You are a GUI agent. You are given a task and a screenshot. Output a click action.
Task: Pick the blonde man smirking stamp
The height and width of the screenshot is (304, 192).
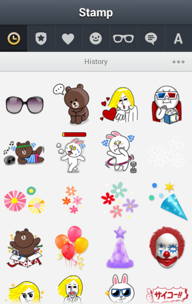tap(25, 293)
